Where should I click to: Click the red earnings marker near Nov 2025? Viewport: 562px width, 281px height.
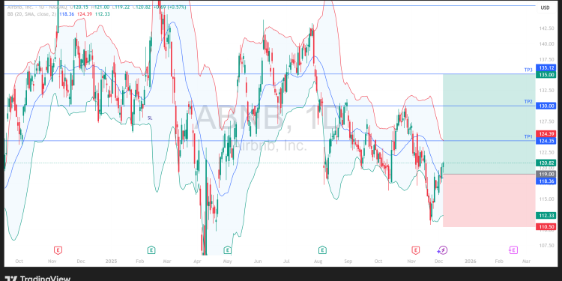pyautogui.click(x=415, y=250)
